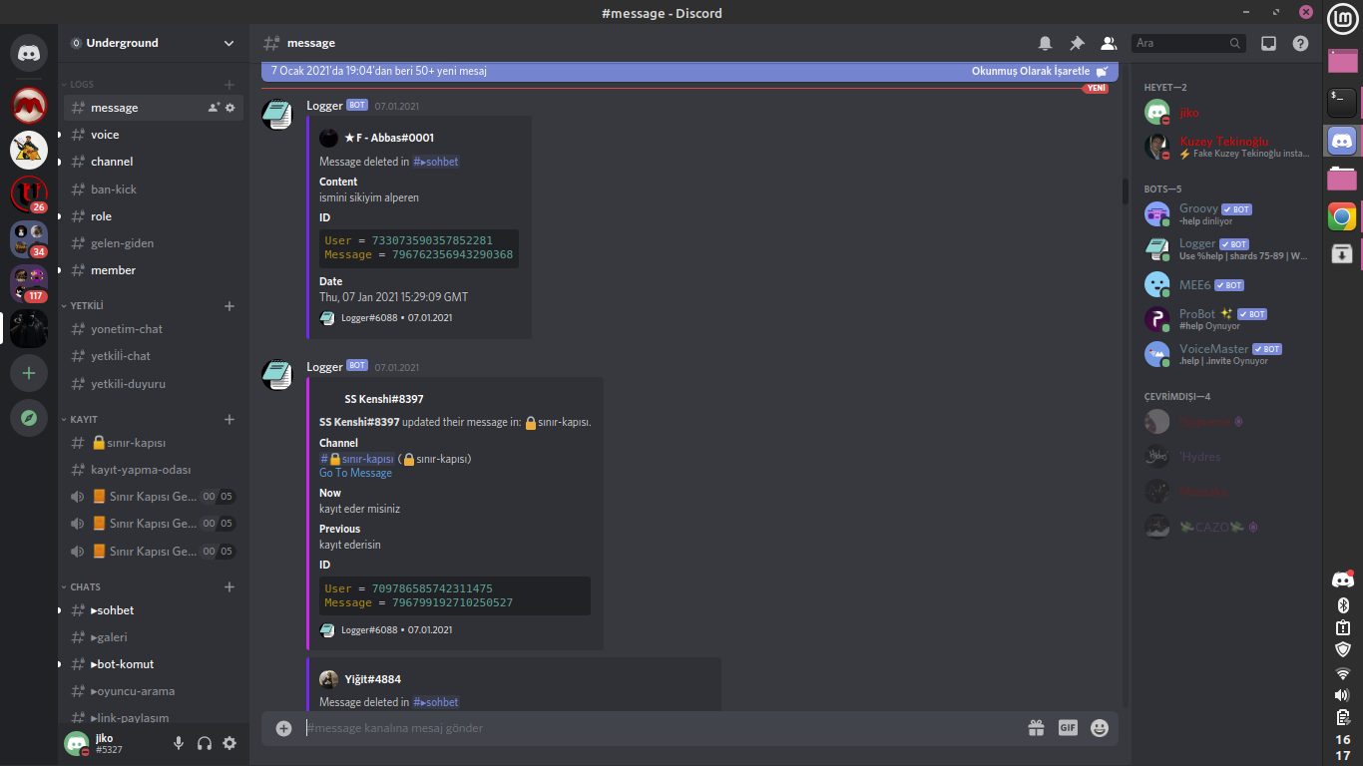Open red M server icon
1363x766 pixels.
pos(29,105)
